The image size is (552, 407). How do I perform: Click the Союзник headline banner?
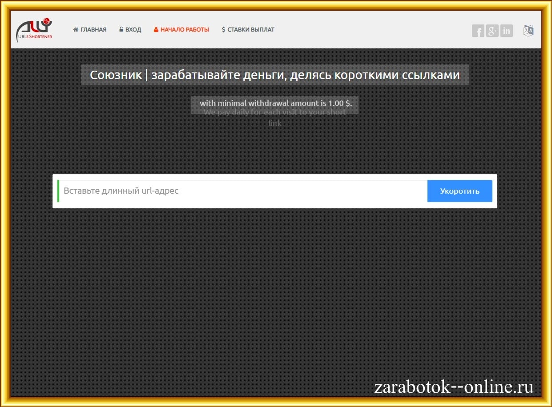274,75
